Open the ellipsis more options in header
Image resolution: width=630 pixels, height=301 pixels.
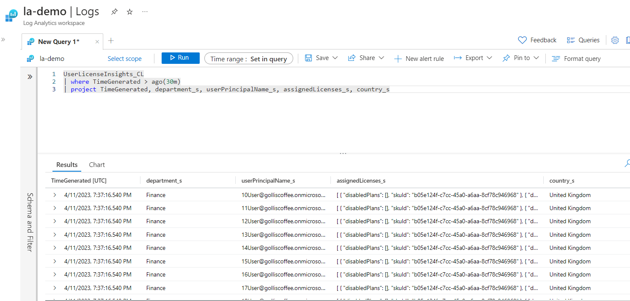pyautogui.click(x=145, y=12)
